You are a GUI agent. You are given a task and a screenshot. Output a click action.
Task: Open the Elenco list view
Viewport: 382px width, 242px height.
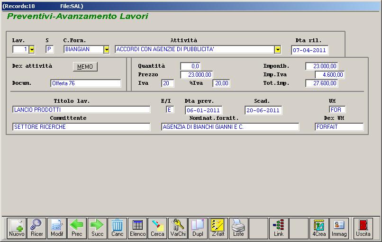click(137, 228)
